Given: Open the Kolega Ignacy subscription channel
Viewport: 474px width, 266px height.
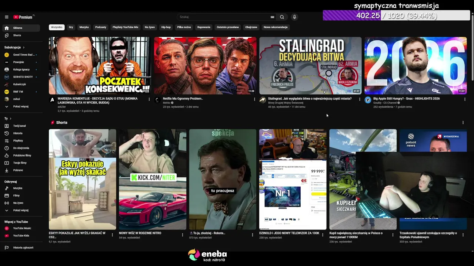Looking at the screenshot, I should point(21,70).
